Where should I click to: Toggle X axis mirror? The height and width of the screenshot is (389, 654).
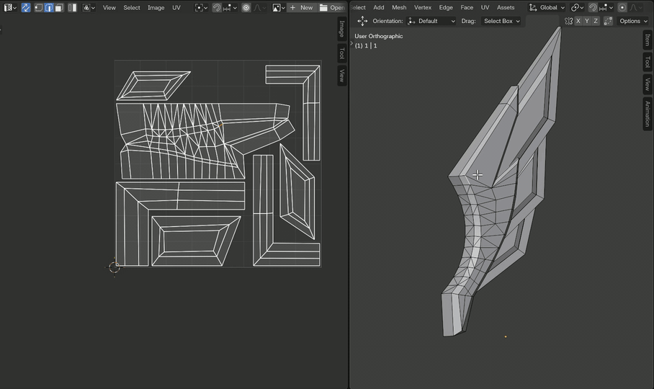[578, 21]
